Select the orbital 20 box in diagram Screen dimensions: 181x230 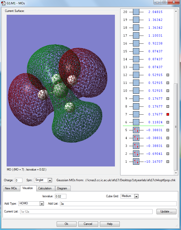tap(136, 12)
